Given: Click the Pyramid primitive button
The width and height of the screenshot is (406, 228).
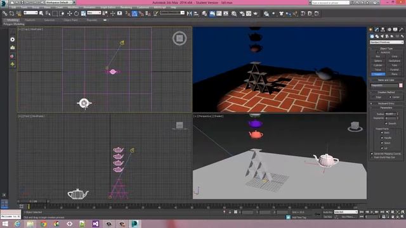Looking at the screenshot, I should [395, 70].
